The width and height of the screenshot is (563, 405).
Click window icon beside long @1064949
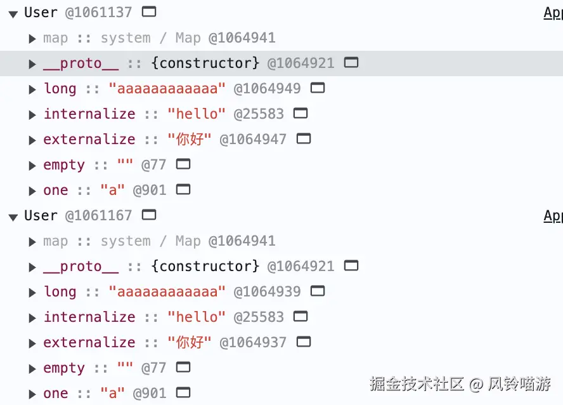pos(318,88)
